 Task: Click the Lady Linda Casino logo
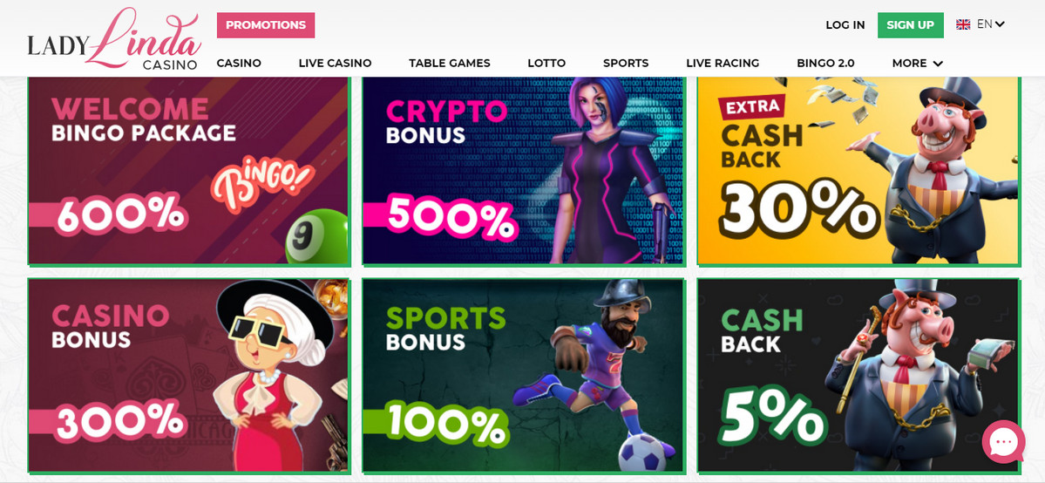point(114,38)
